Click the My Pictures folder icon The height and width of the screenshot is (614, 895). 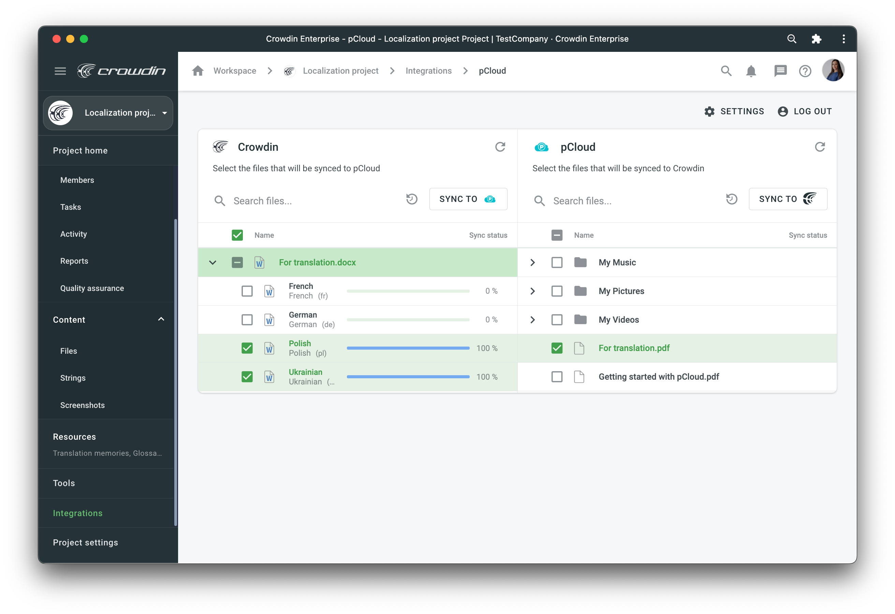(x=580, y=291)
